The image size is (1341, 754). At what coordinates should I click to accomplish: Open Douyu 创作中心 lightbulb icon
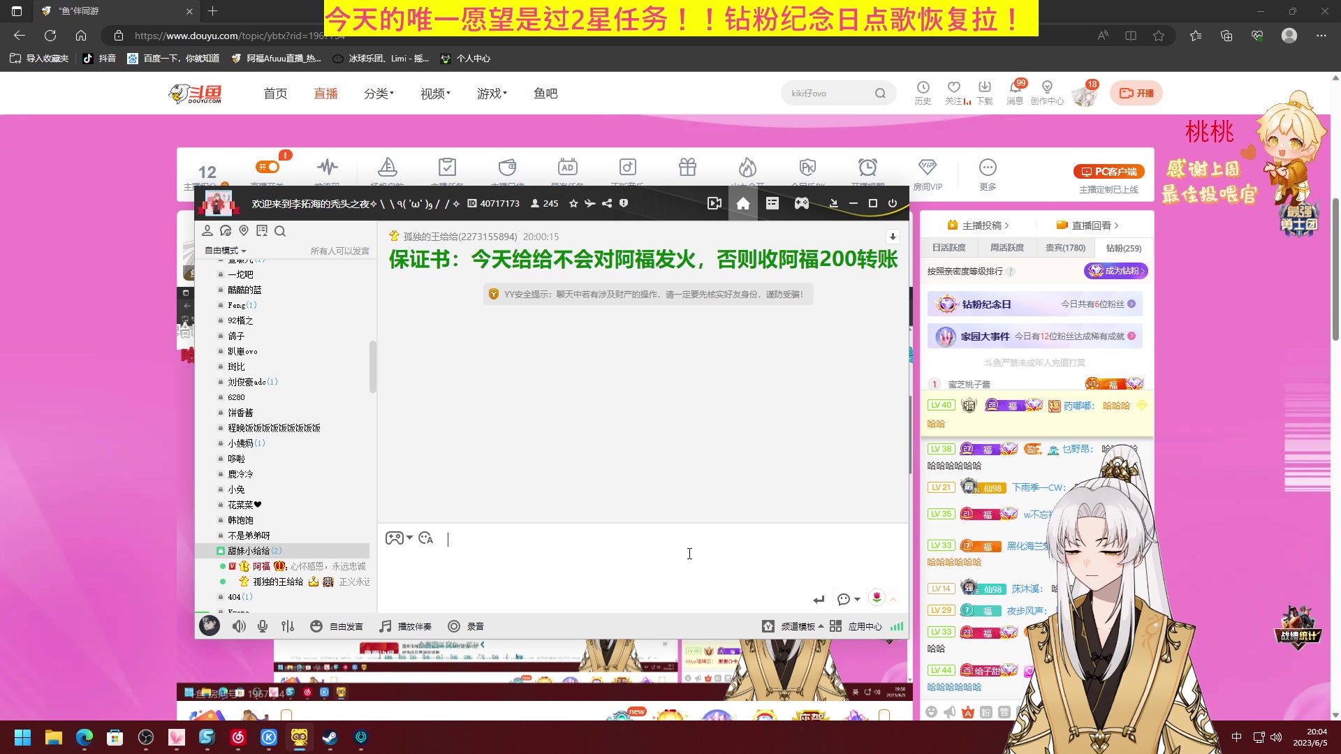pyautogui.click(x=1046, y=92)
